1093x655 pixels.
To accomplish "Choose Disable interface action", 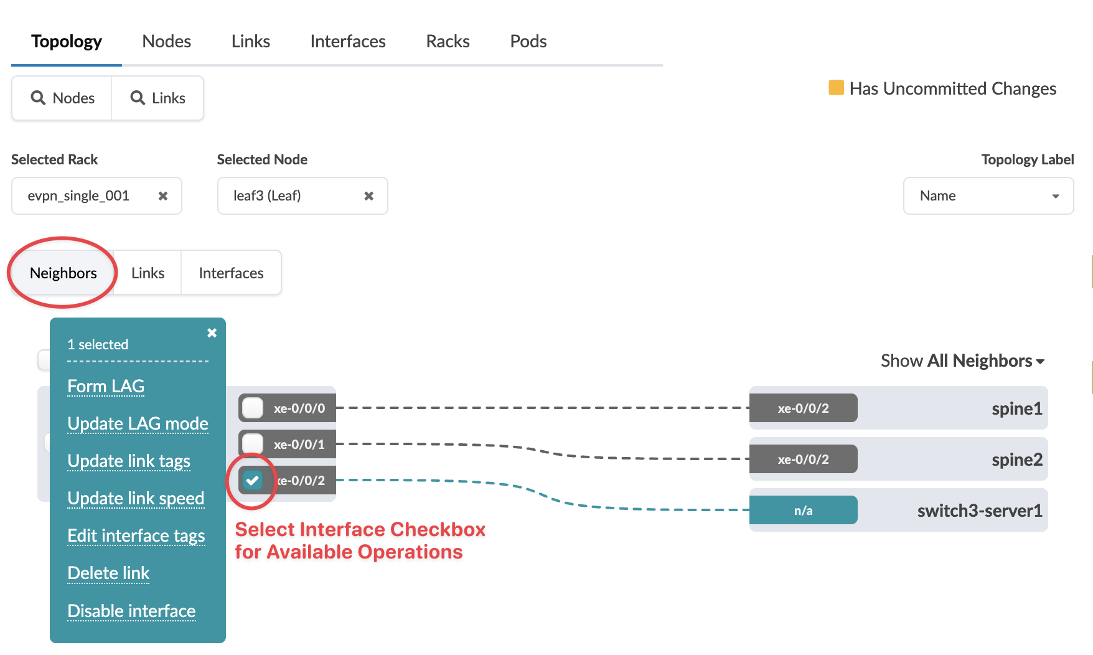I will [131, 611].
